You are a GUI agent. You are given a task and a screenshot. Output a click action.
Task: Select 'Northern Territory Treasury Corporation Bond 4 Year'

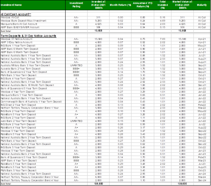point(30,181)
